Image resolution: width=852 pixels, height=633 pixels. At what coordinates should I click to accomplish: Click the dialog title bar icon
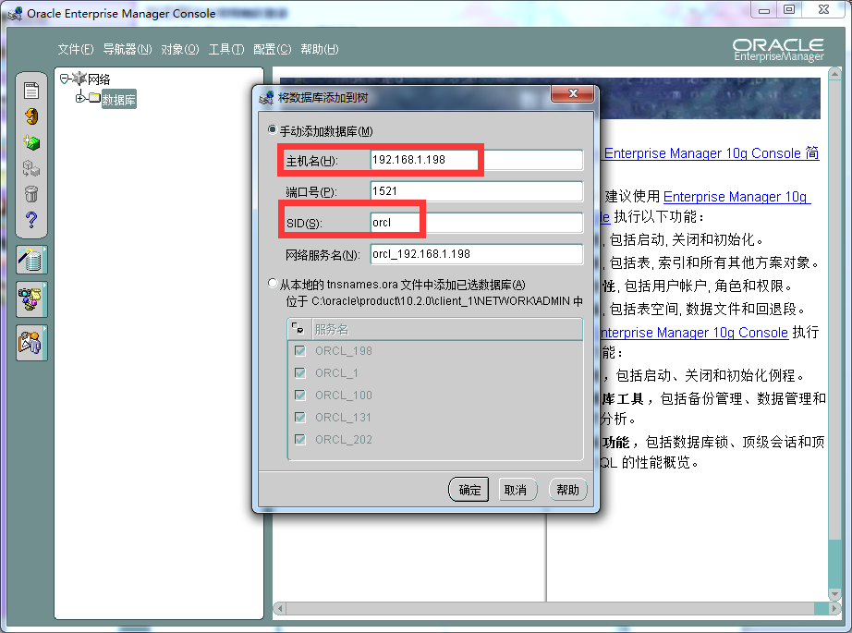[266, 98]
